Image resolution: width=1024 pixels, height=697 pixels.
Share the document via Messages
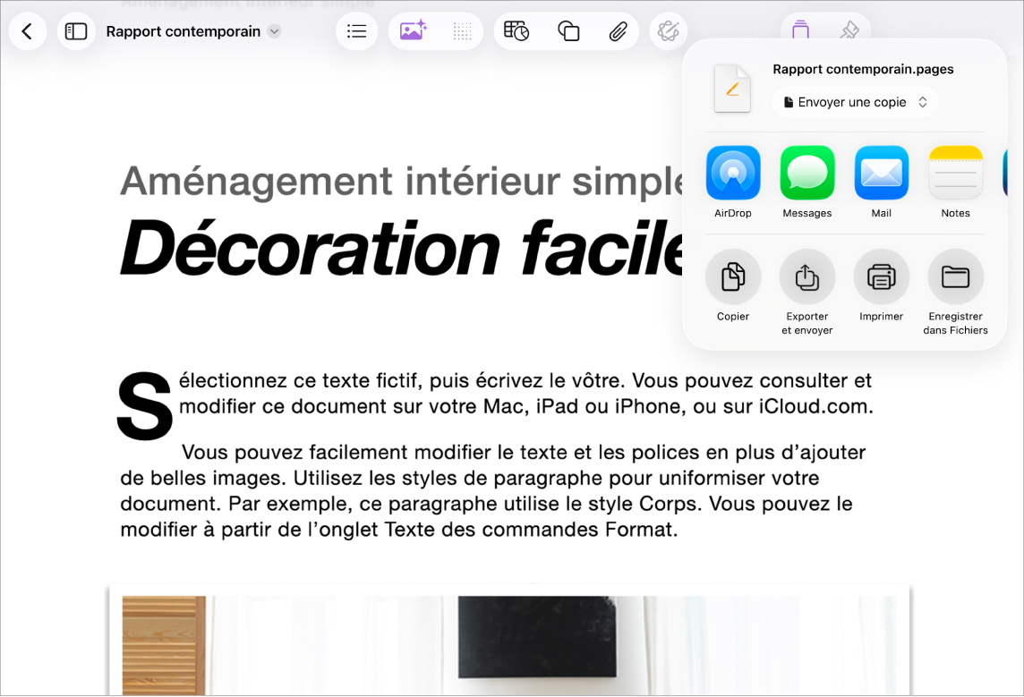click(807, 183)
